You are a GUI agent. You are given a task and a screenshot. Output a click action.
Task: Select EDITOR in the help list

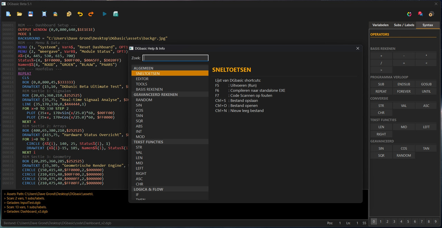(170, 79)
